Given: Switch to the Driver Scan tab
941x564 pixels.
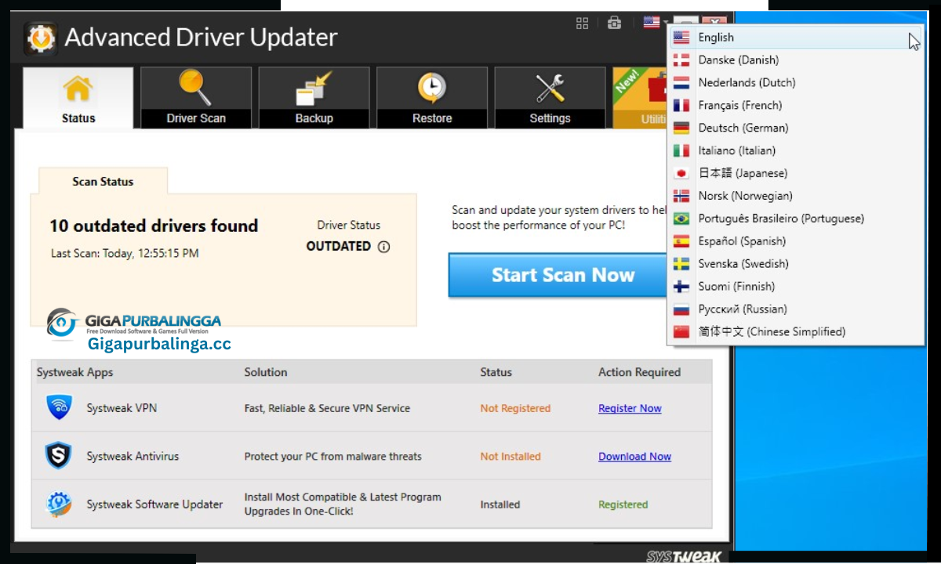Looking at the screenshot, I should 196,98.
